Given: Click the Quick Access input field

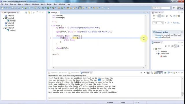Looking at the screenshot, I should (x=161, y=8).
